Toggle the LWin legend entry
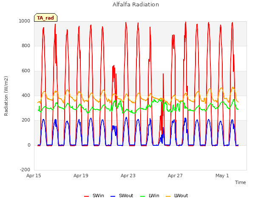272x204 pixels. [150, 195]
